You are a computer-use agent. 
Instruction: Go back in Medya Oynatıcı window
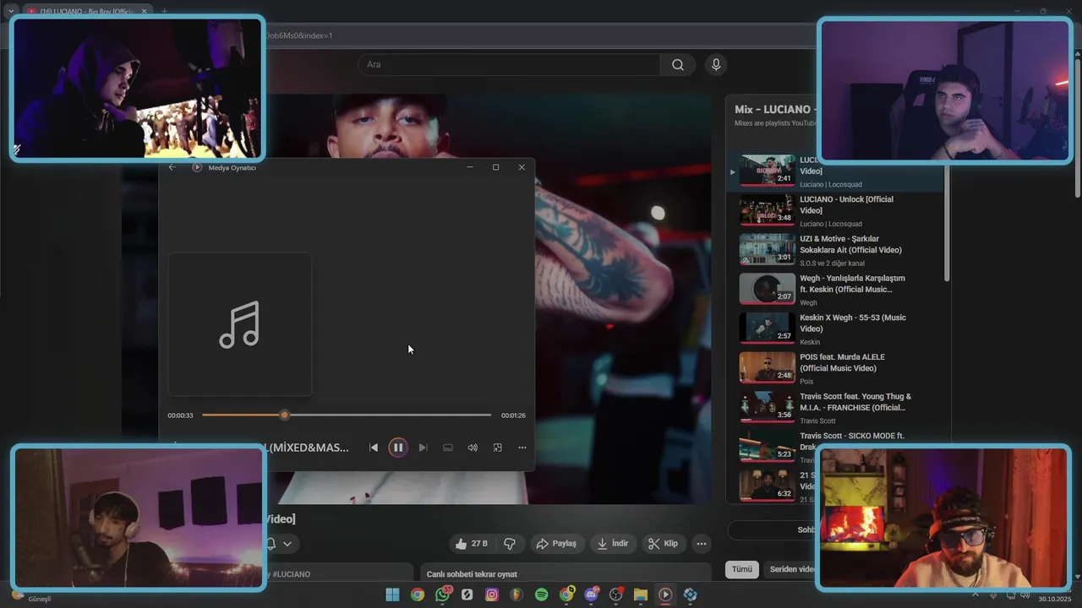coord(172,167)
